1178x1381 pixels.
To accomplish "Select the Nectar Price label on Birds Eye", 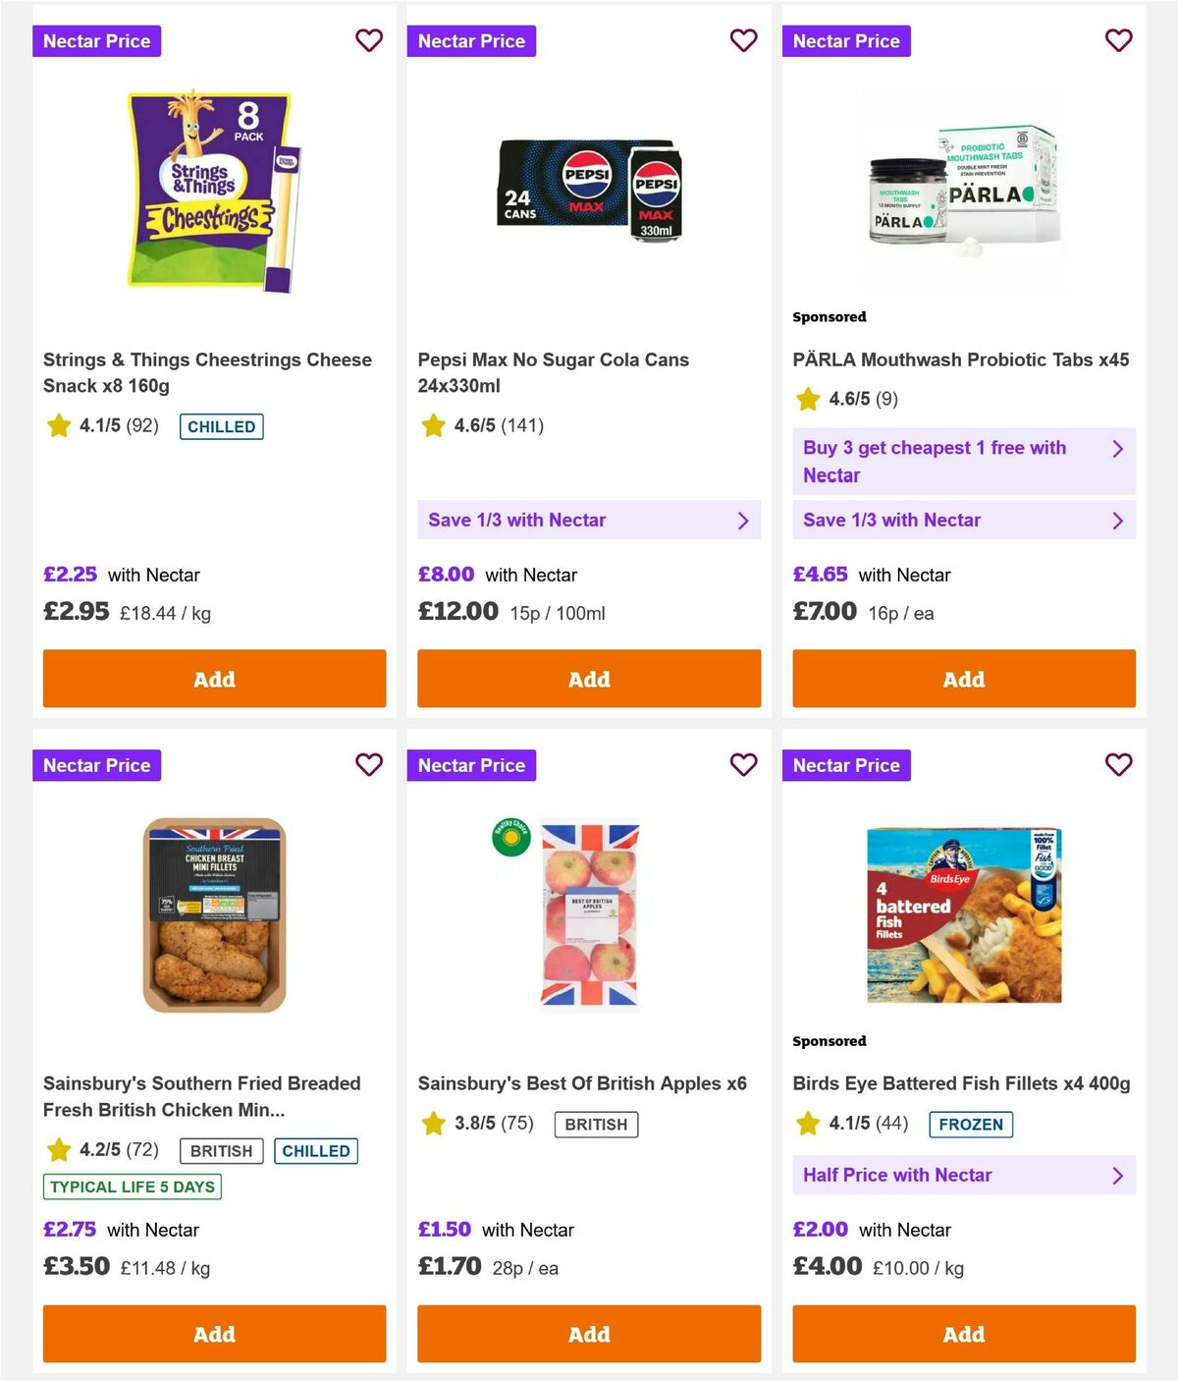I will (847, 765).
